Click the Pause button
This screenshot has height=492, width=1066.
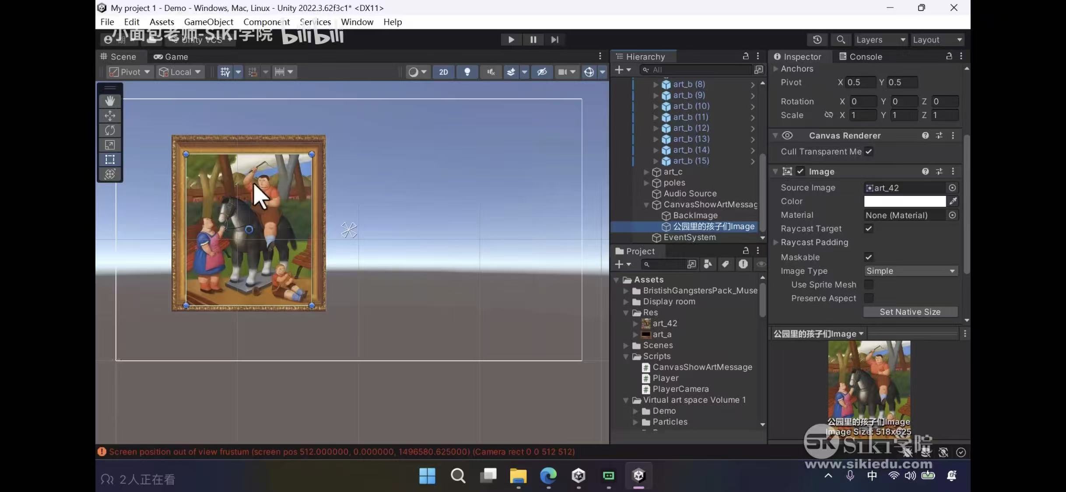tap(533, 40)
